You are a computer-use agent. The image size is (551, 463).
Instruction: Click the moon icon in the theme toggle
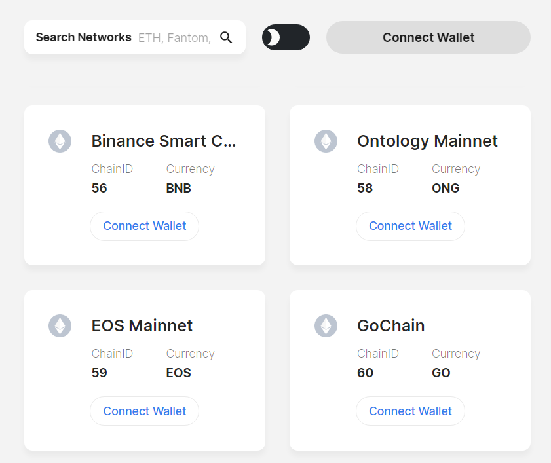click(x=273, y=37)
